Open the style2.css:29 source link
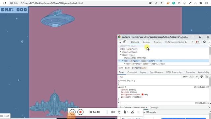 (201, 87)
